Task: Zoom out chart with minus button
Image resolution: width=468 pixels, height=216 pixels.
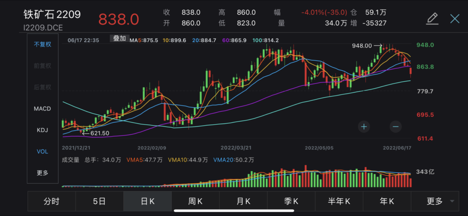Action: (395, 127)
